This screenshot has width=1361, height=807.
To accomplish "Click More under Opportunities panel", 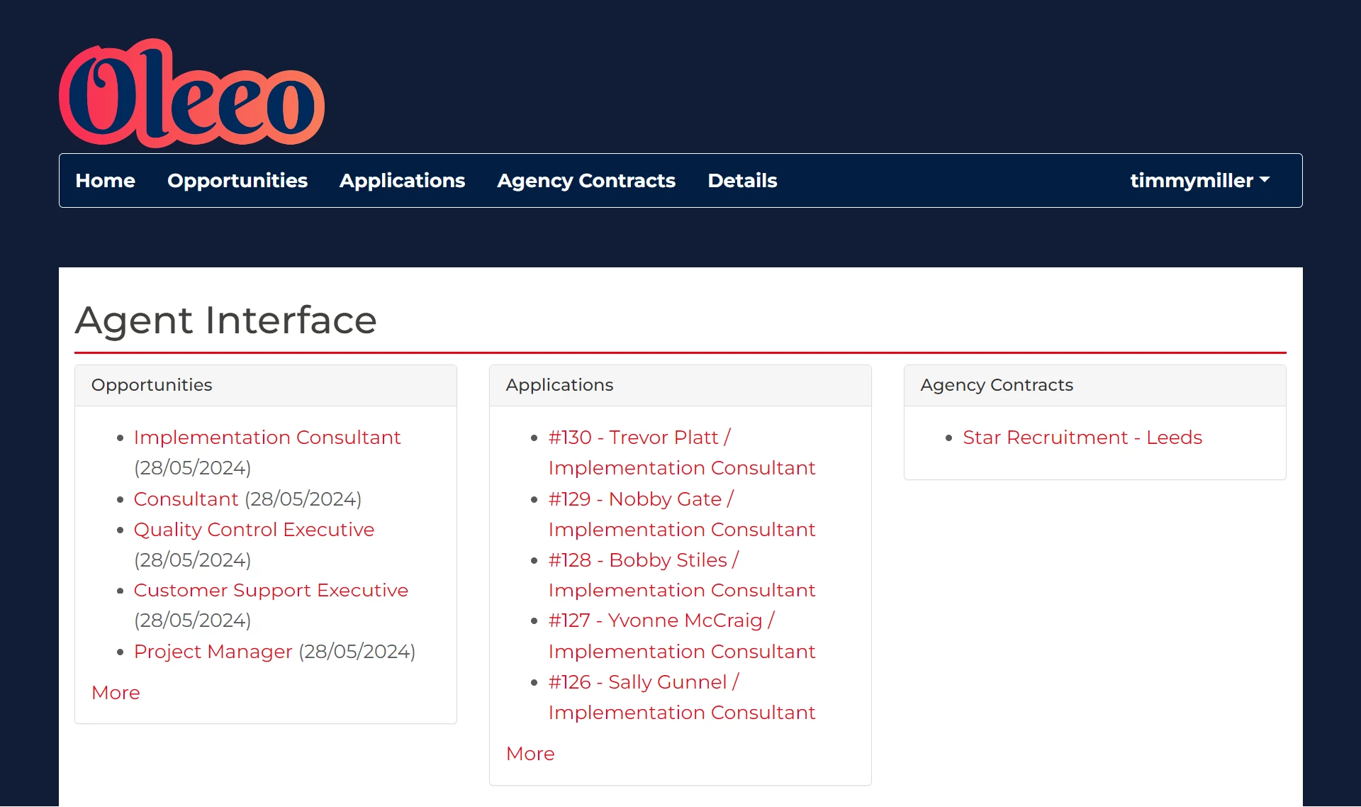I will tap(116, 693).
